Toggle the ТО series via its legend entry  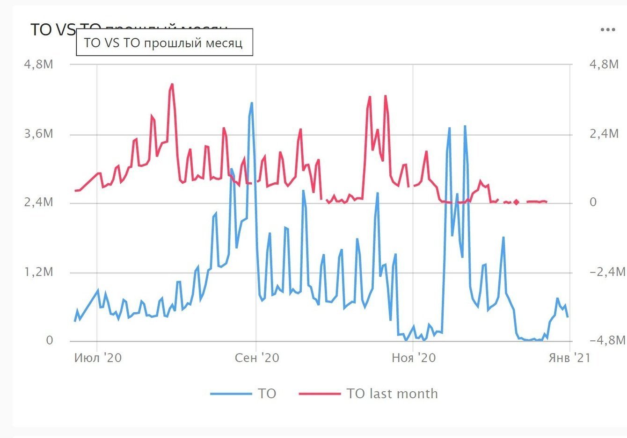pyautogui.click(x=267, y=394)
